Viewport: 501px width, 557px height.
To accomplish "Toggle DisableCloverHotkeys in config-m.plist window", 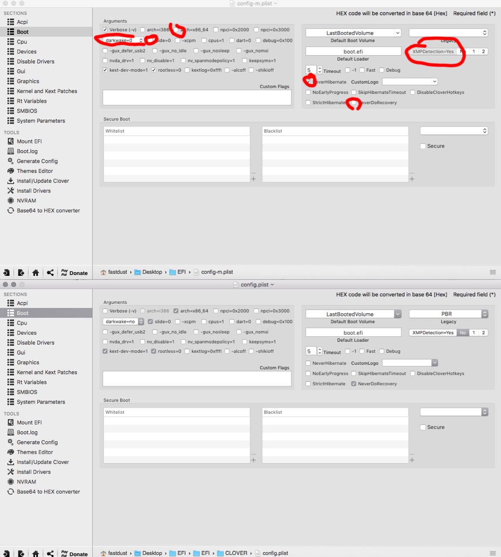I will coord(412,92).
